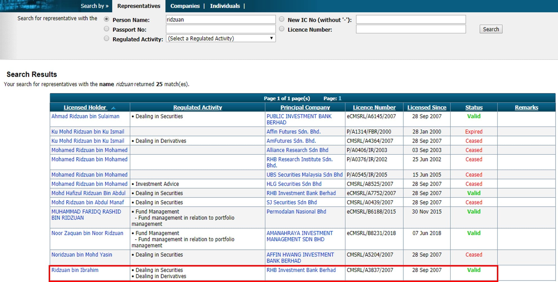Click into the New IC No field
This screenshot has height=282, width=558.
pos(410,19)
